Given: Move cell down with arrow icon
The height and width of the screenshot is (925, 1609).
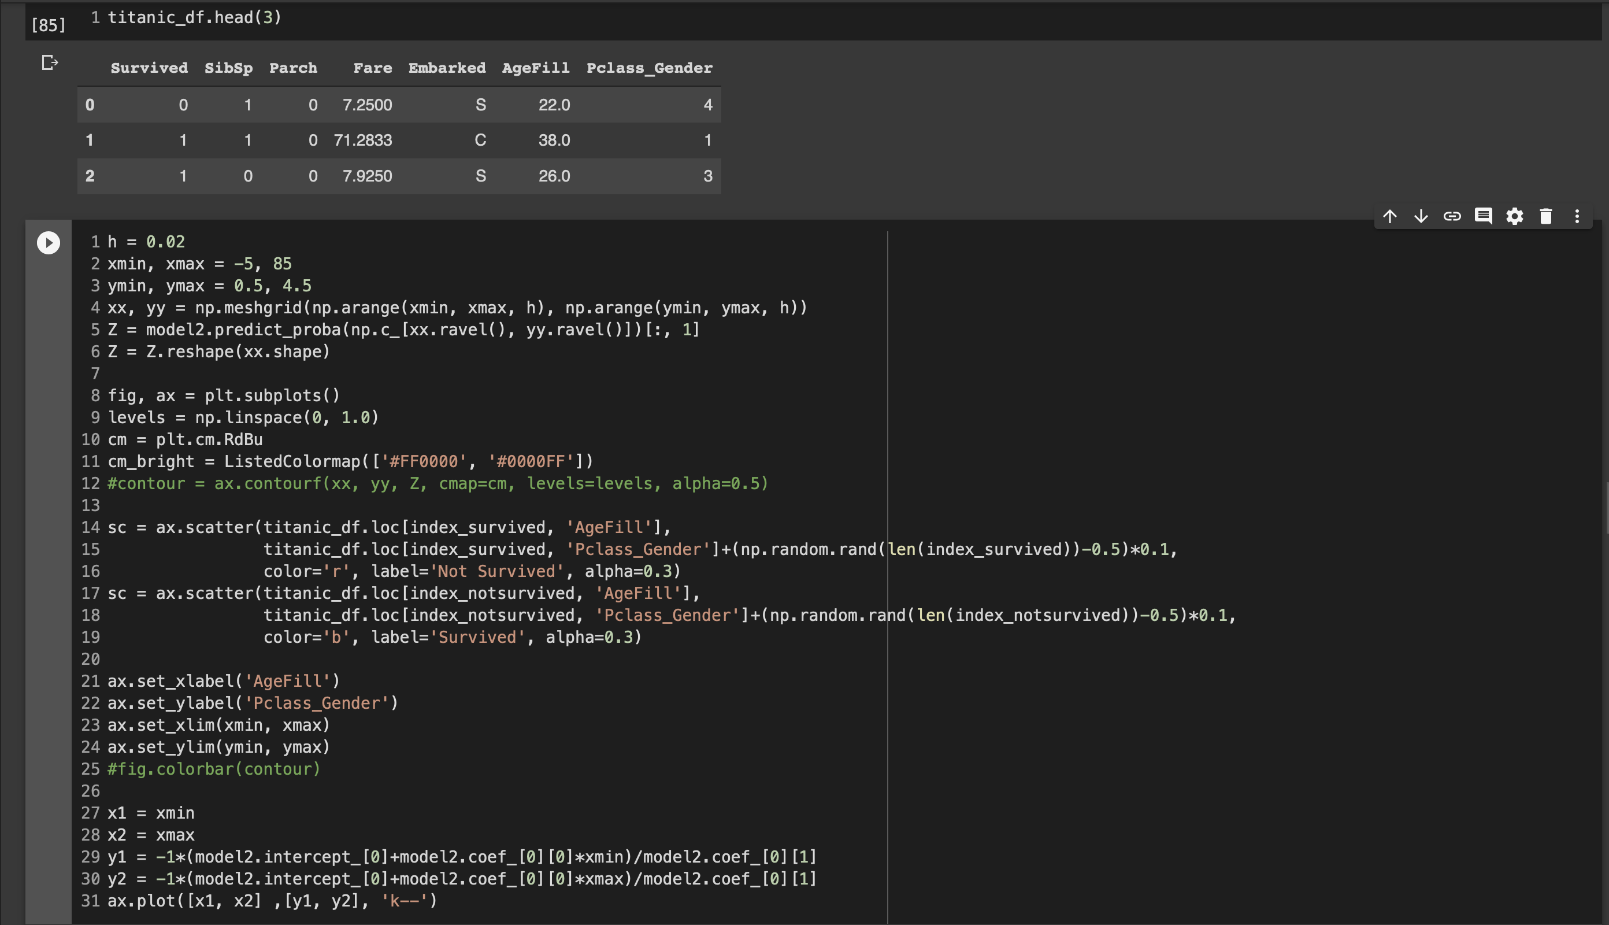Looking at the screenshot, I should 1421,217.
